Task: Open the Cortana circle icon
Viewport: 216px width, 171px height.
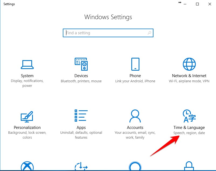Action: click(135, 166)
